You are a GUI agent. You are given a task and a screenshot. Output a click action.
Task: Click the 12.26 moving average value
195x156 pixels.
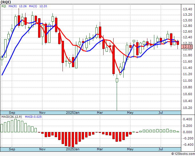(x=23, y=6)
